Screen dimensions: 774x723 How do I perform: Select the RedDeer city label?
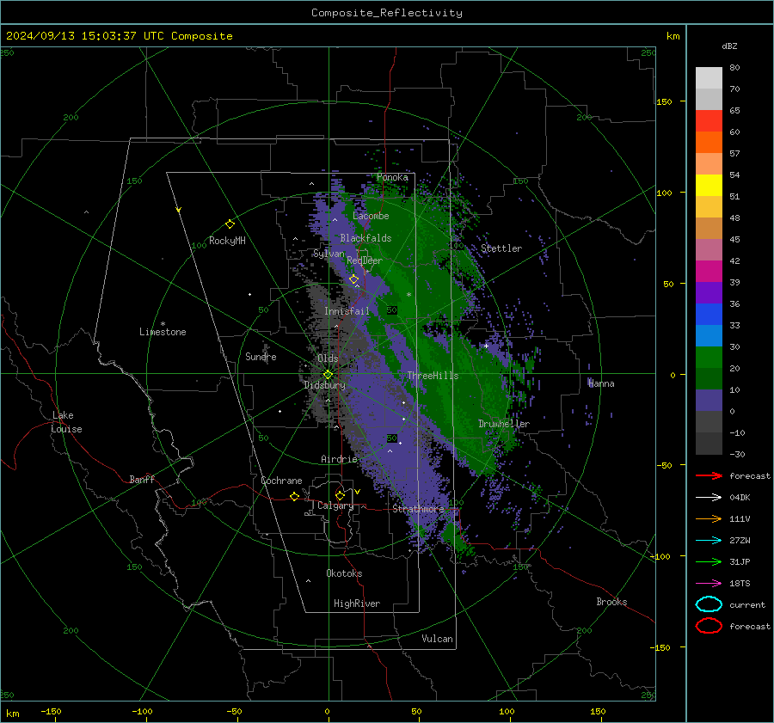tap(365, 260)
